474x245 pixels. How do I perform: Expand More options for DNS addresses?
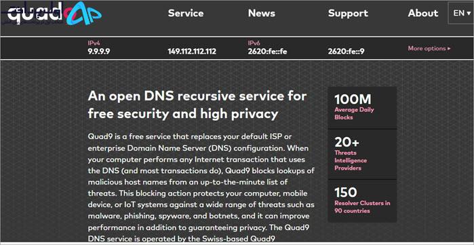(429, 48)
